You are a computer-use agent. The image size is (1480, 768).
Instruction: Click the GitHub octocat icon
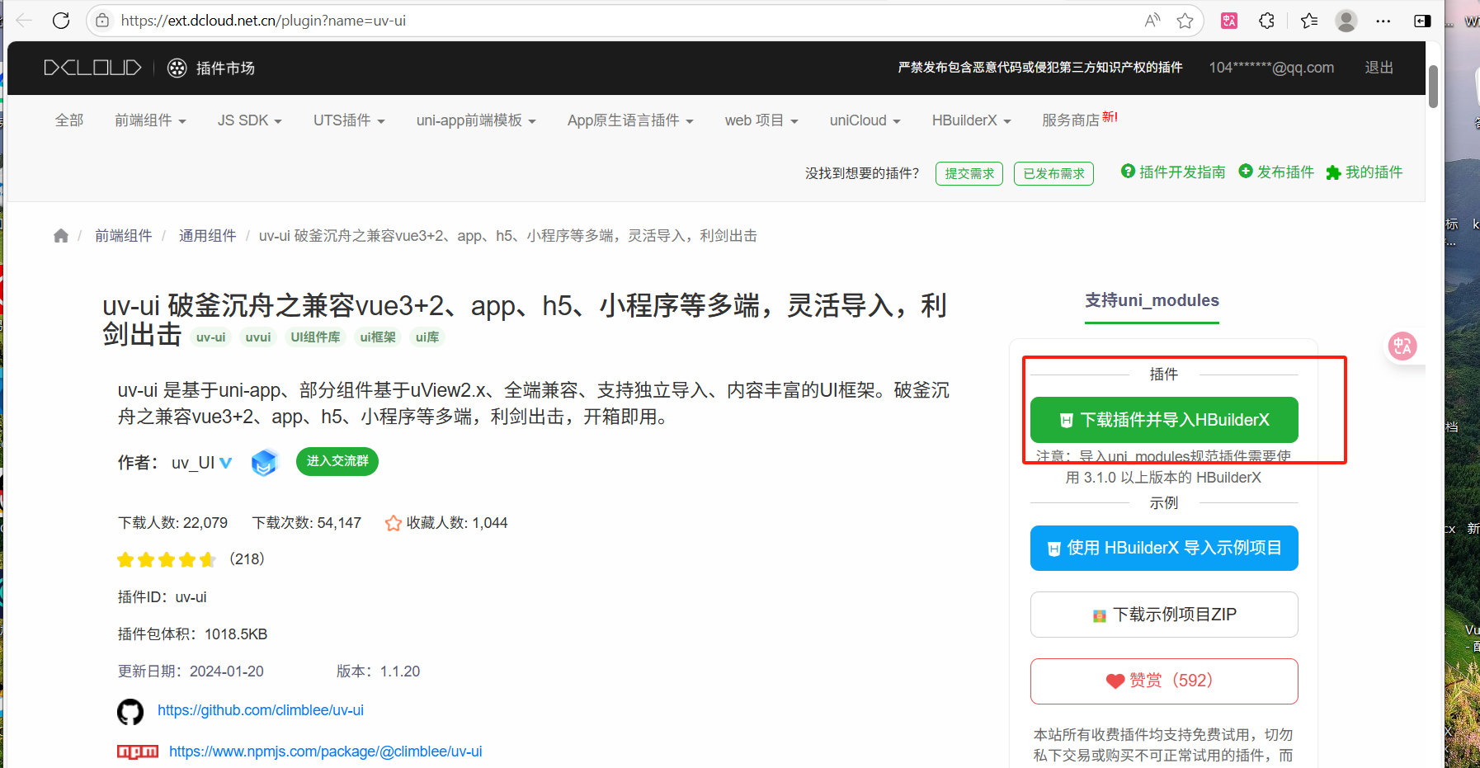pos(130,711)
